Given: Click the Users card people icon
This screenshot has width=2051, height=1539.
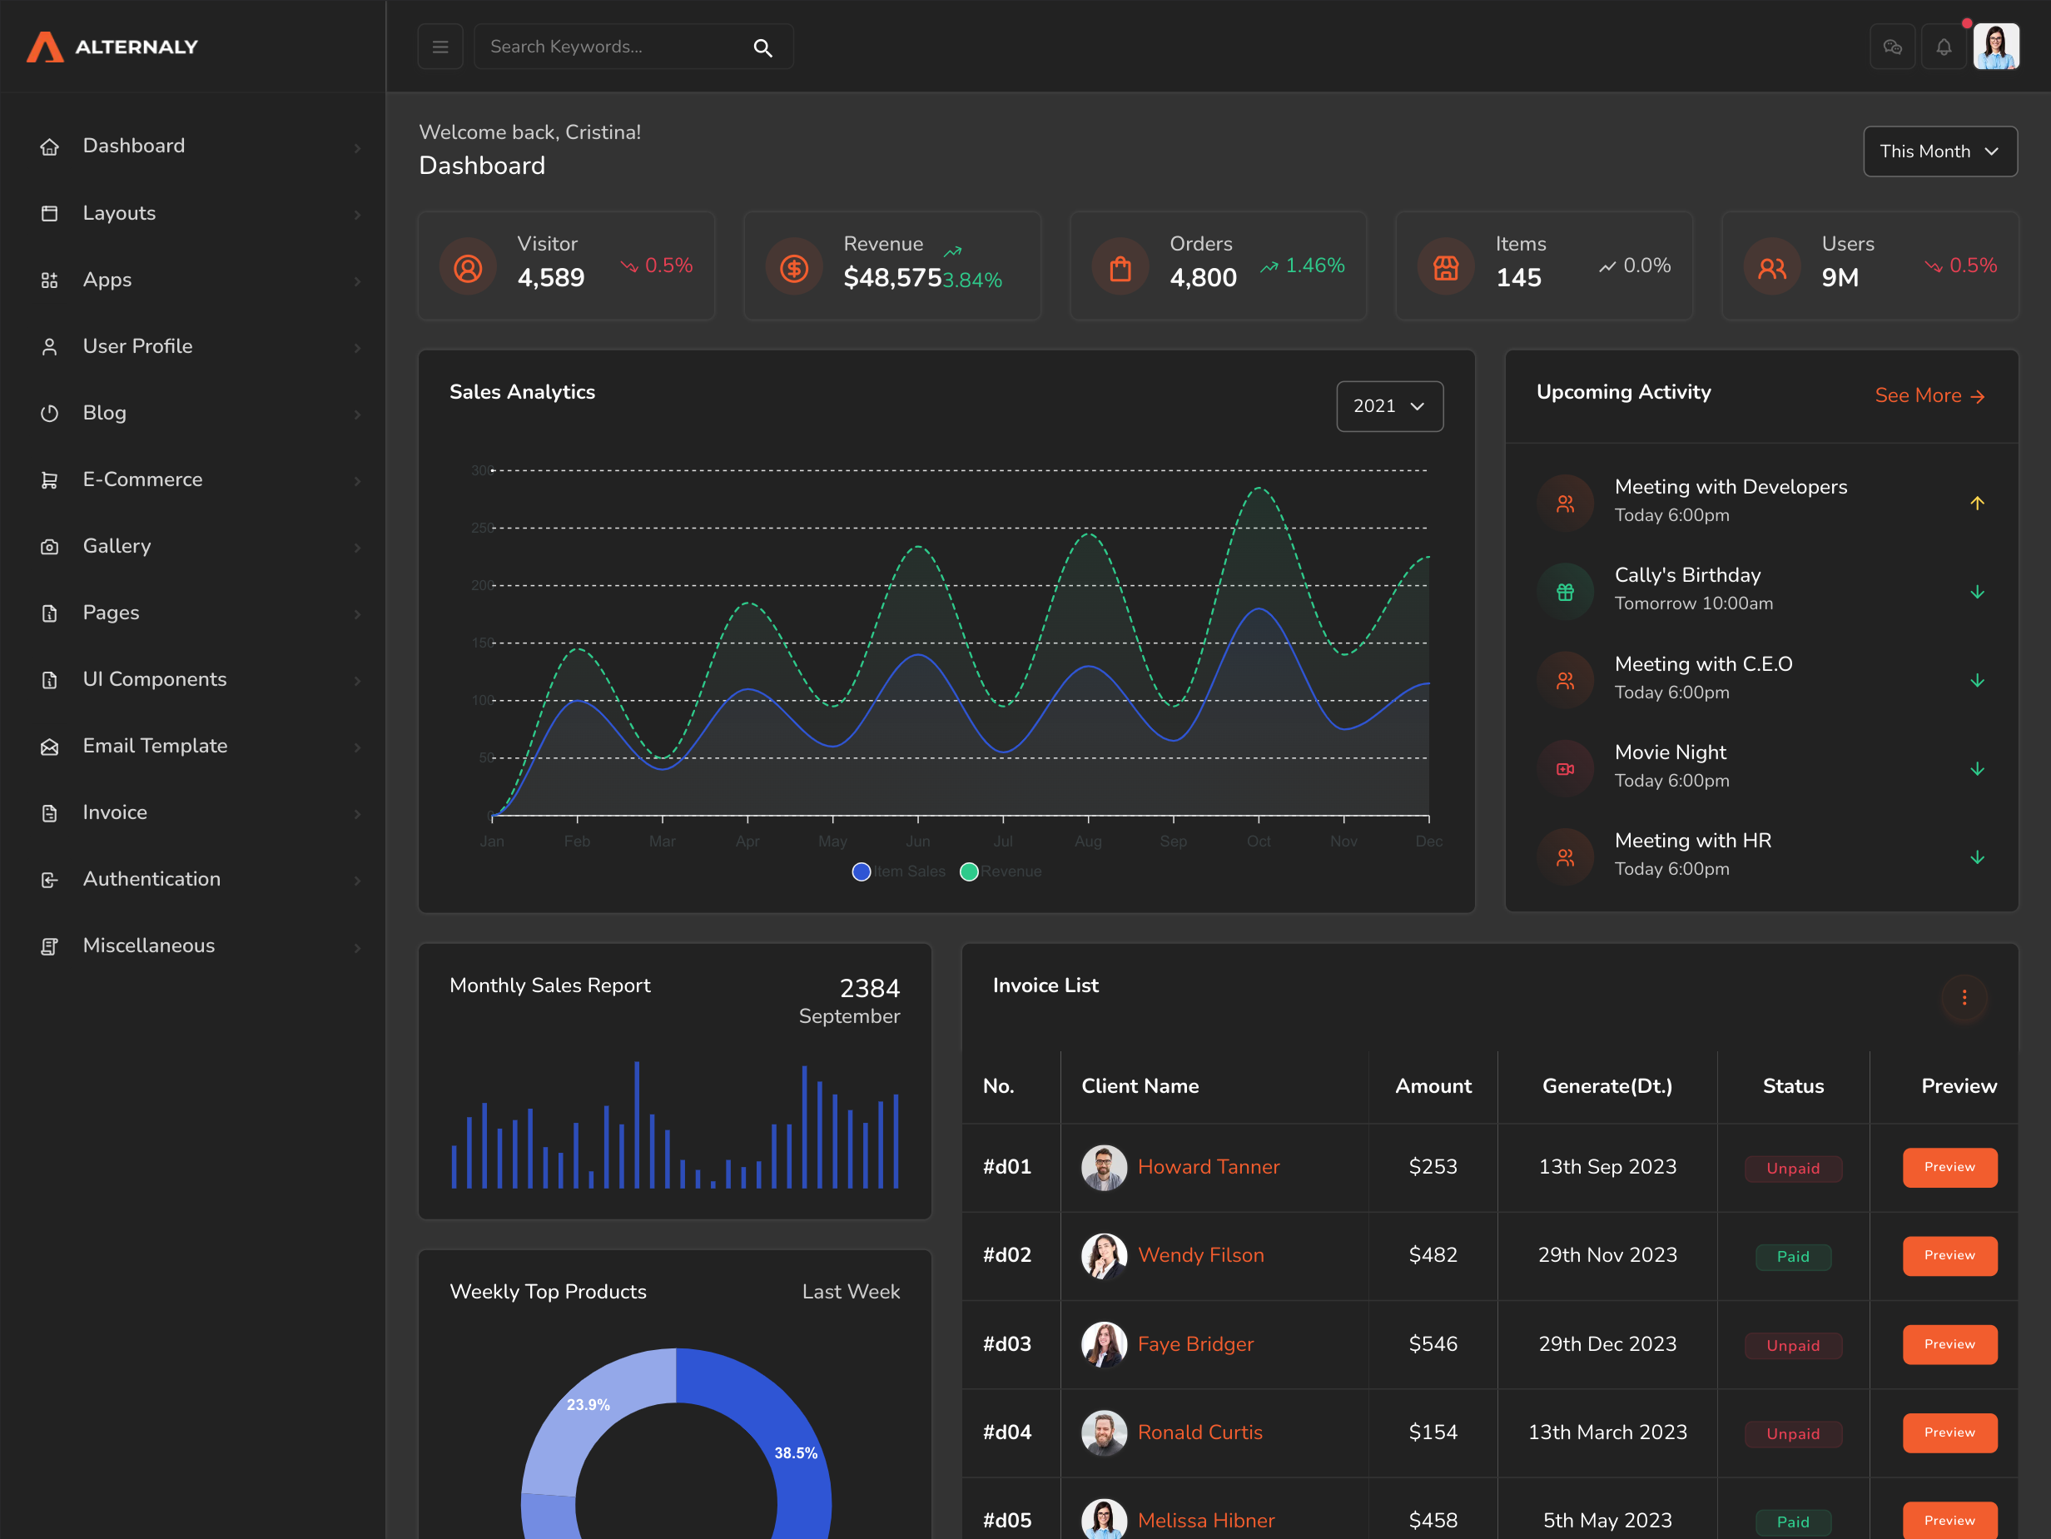Looking at the screenshot, I should pos(1772,268).
